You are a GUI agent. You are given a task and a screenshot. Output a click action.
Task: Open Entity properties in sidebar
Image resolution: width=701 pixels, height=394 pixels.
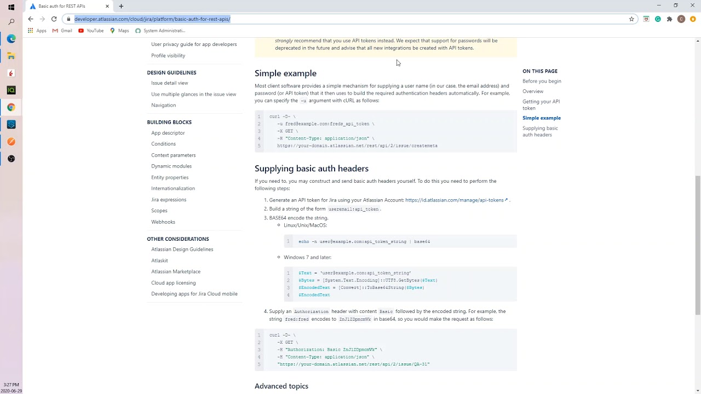point(170,177)
